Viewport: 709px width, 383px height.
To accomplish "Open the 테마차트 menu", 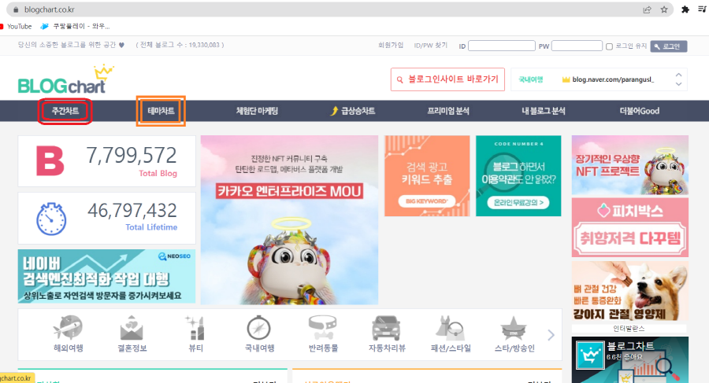I will click(x=161, y=111).
